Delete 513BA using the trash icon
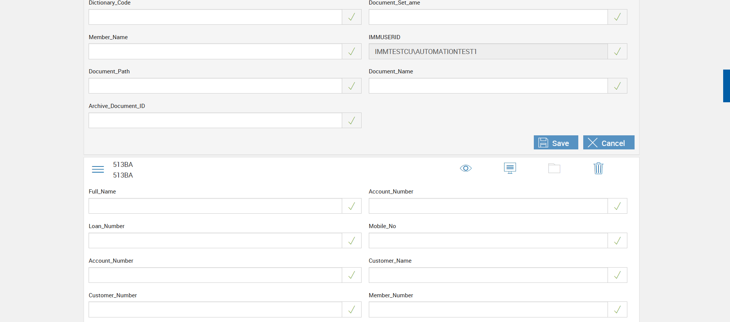730x322 pixels. pos(598,168)
